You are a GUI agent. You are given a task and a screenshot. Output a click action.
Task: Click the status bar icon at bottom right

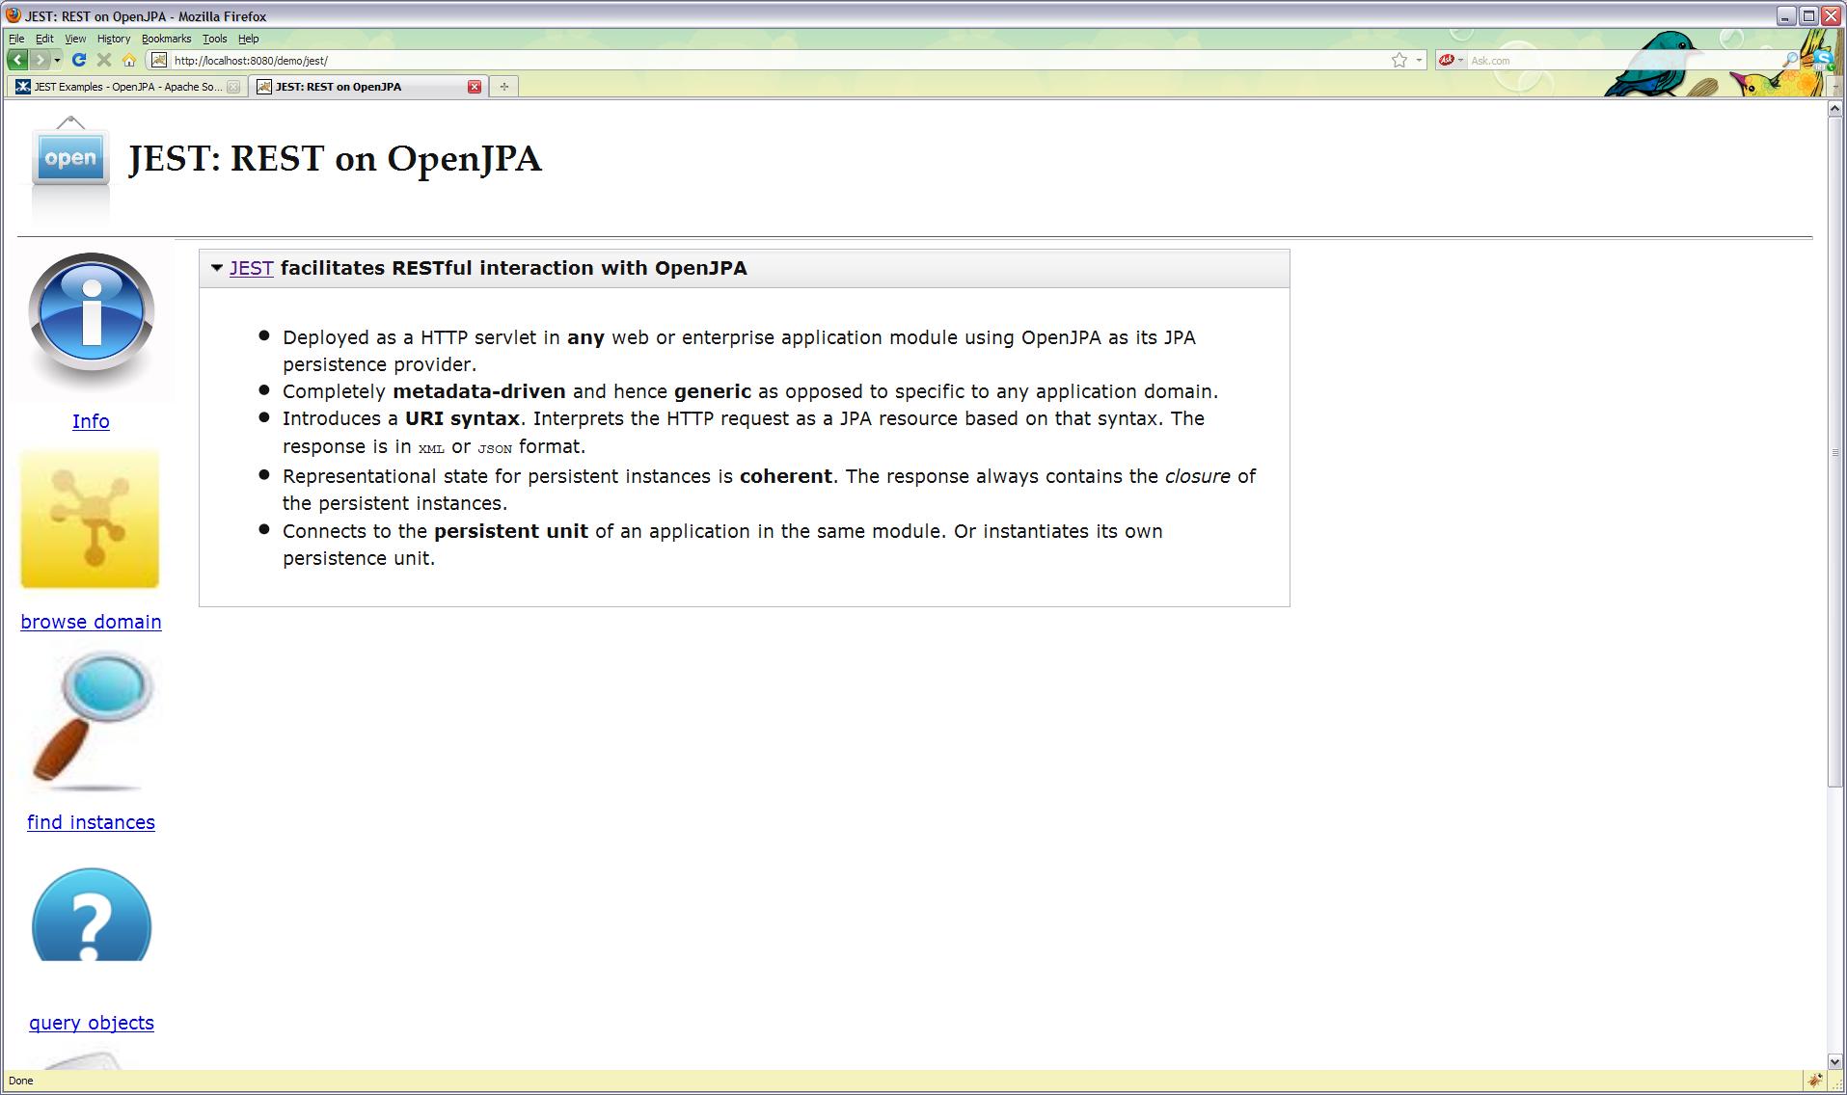pos(1814,1081)
